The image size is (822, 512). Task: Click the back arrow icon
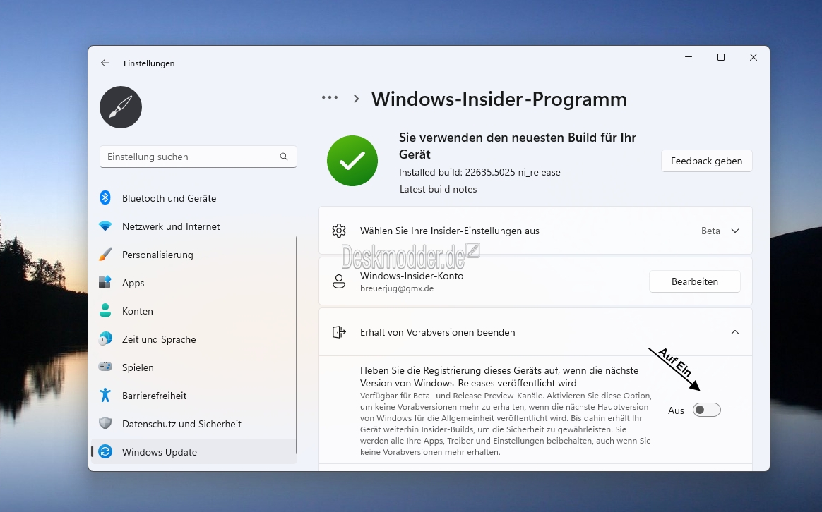click(x=105, y=63)
